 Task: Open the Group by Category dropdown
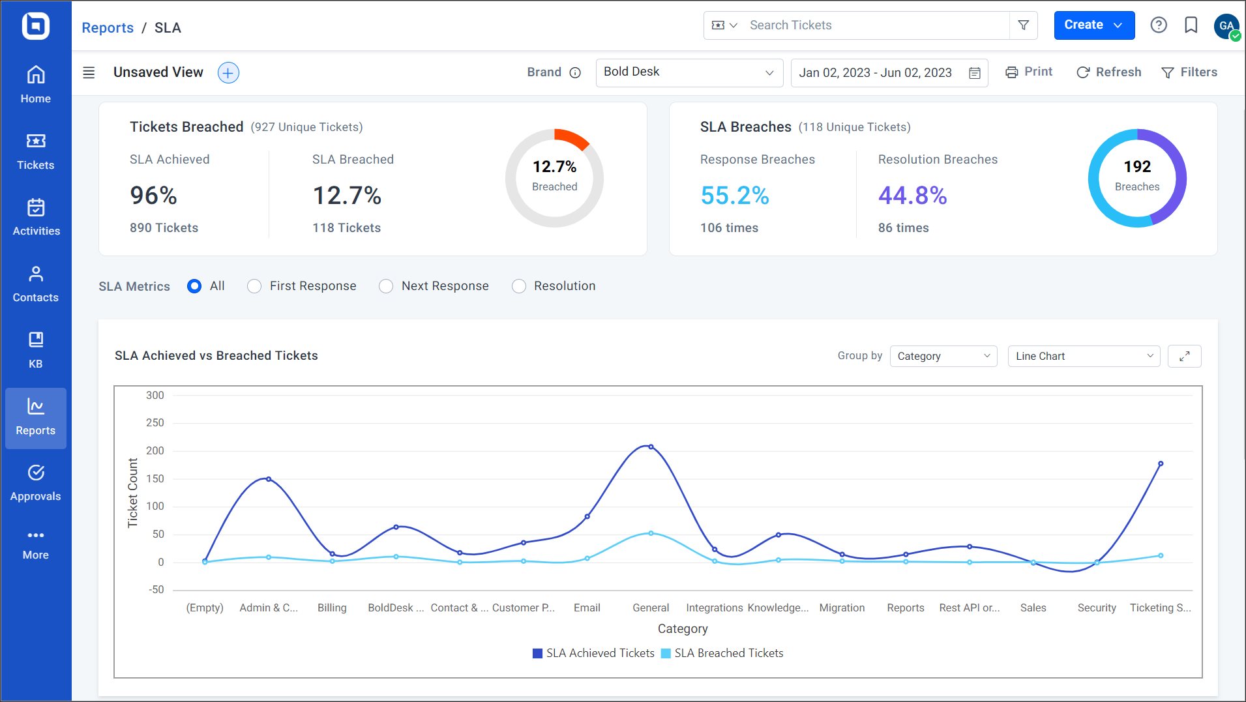tap(943, 356)
